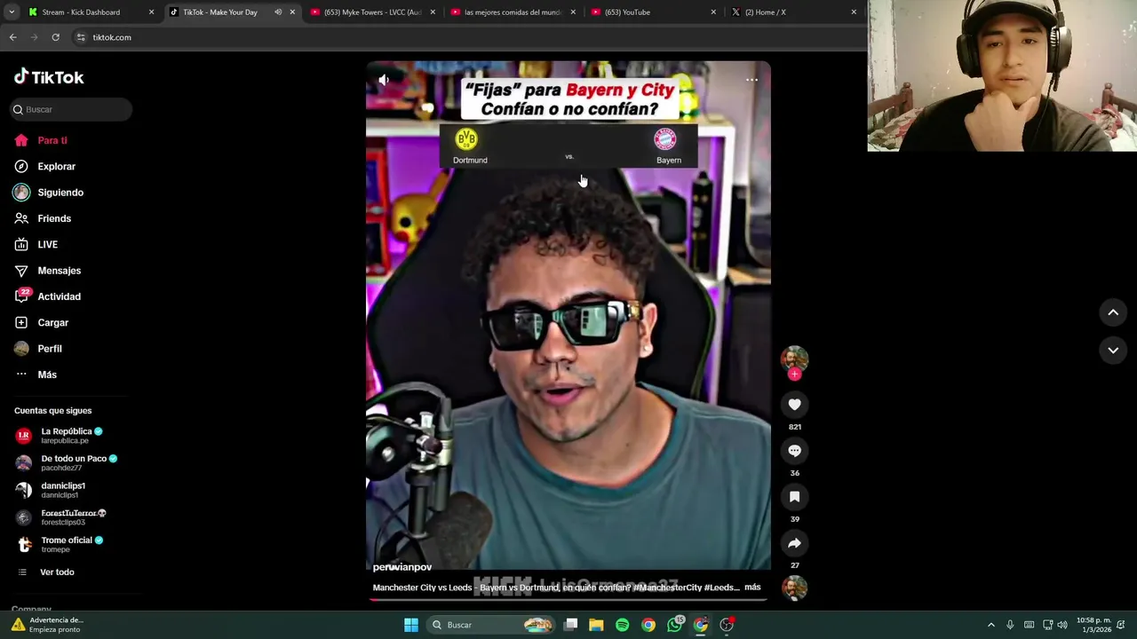Open the creator's avatar above the like button
The width and height of the screenshot is (1137, 639).
[x=794, y=359]
